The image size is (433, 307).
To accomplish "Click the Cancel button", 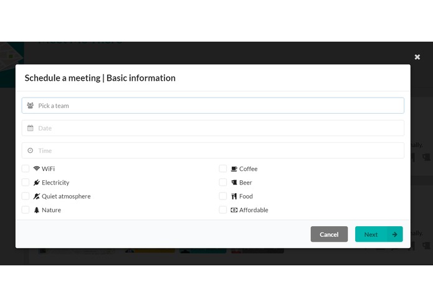I will click(329, 234).
